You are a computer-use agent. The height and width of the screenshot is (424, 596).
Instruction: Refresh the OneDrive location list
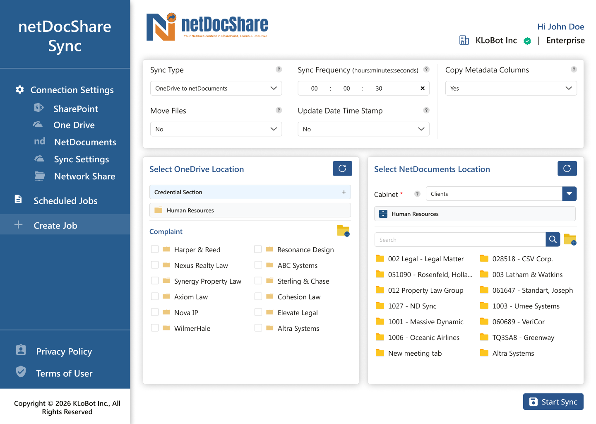coord(342,168)
